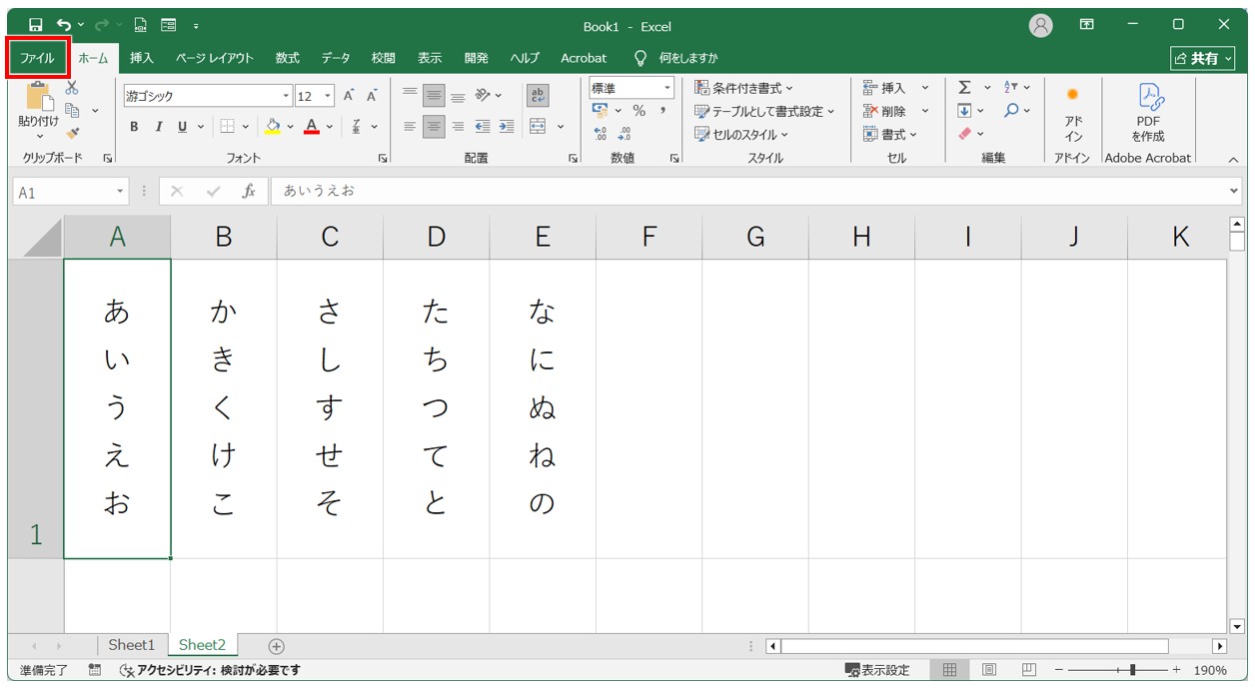
Task: Toggle middle vertical alignment
Action: (434, 96)
